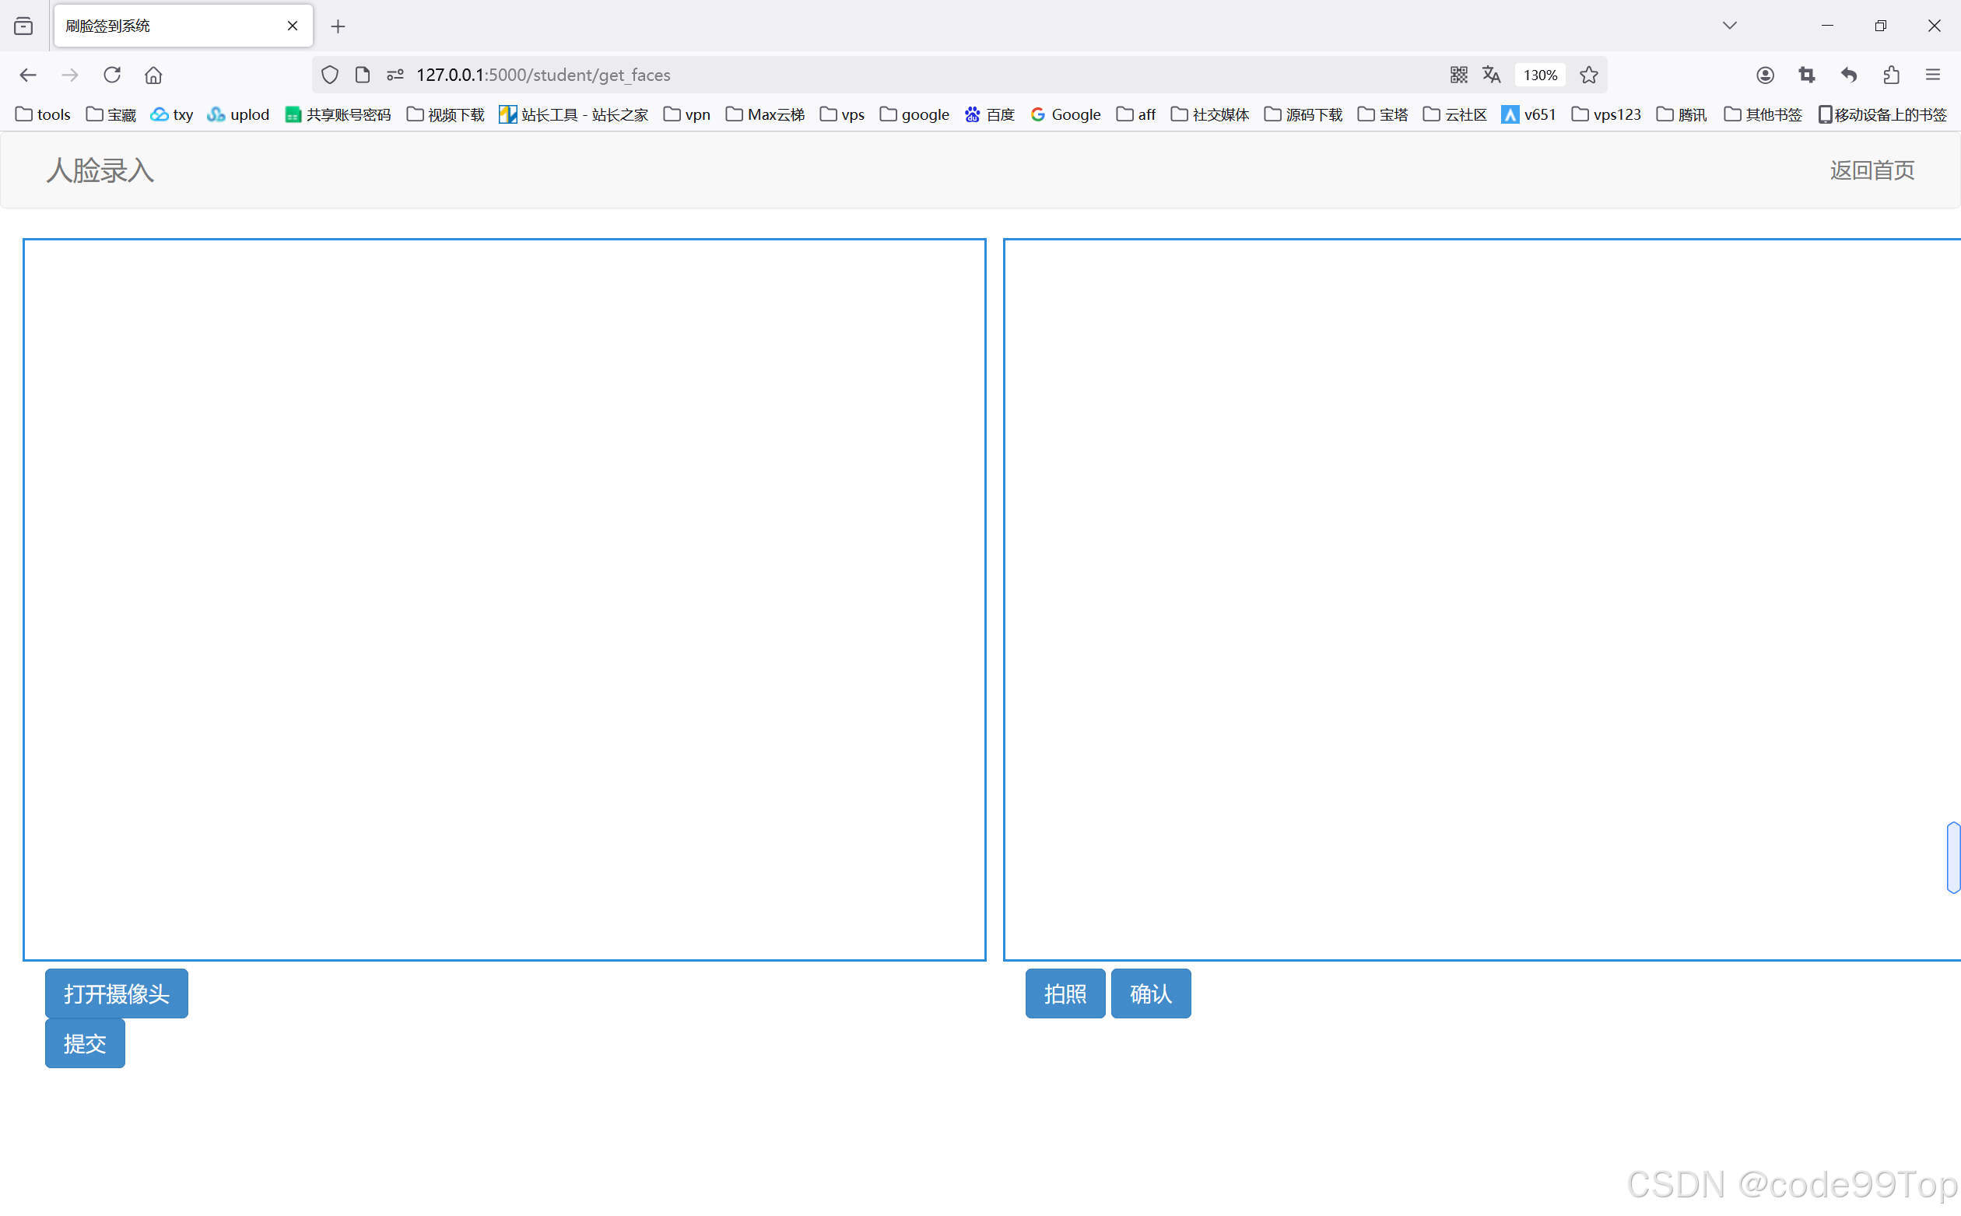Open the 腾讯 bookmark folder

(x=1681, y=114)
